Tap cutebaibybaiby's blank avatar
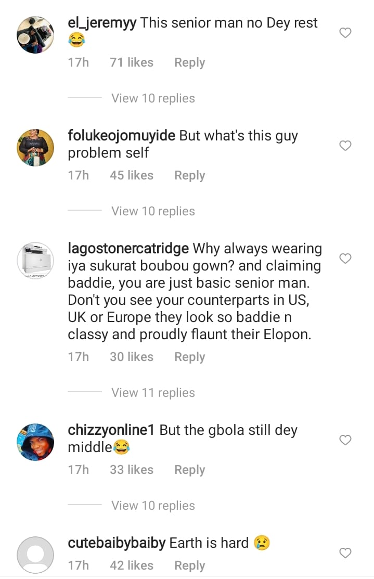This screenshot has height=579, width=374. 35,555
